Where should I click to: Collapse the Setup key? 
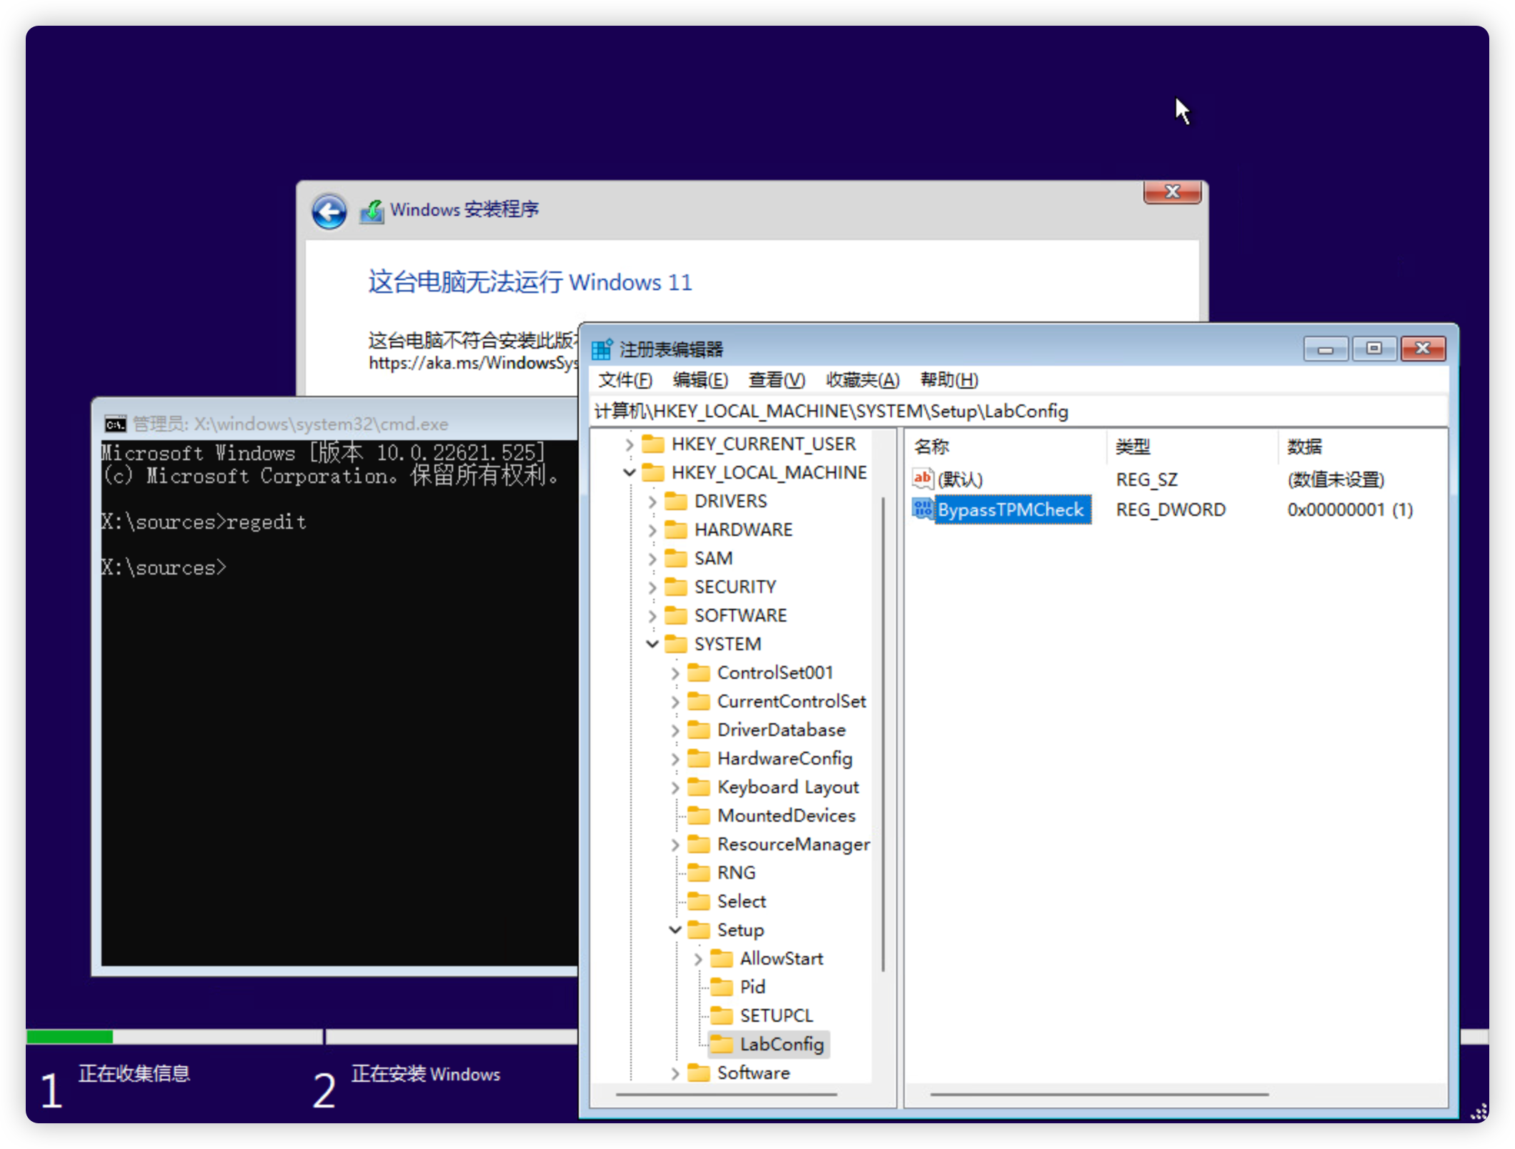675,930
